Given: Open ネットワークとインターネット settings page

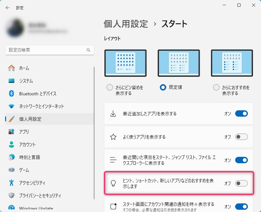Looking at the screenshot, I should 41,106.
